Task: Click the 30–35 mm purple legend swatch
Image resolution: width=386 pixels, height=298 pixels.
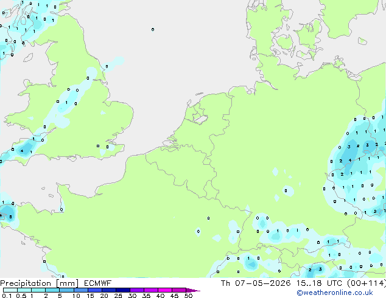Action: (x=137, y=290)
